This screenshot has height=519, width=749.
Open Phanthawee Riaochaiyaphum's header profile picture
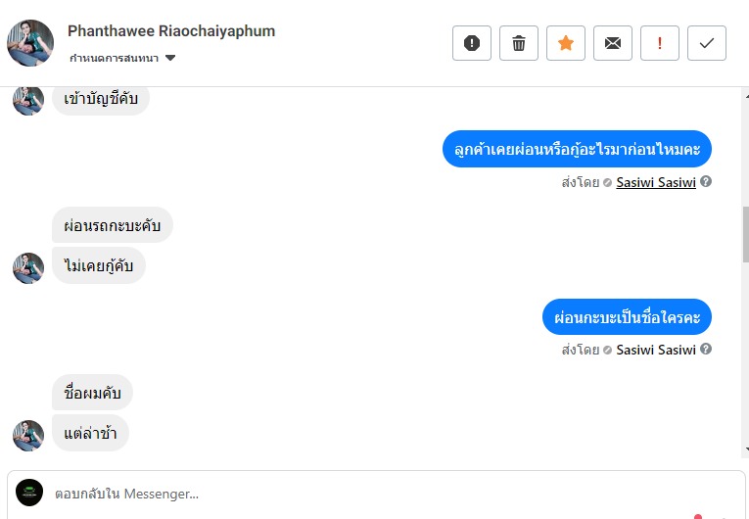pos(30,43)
